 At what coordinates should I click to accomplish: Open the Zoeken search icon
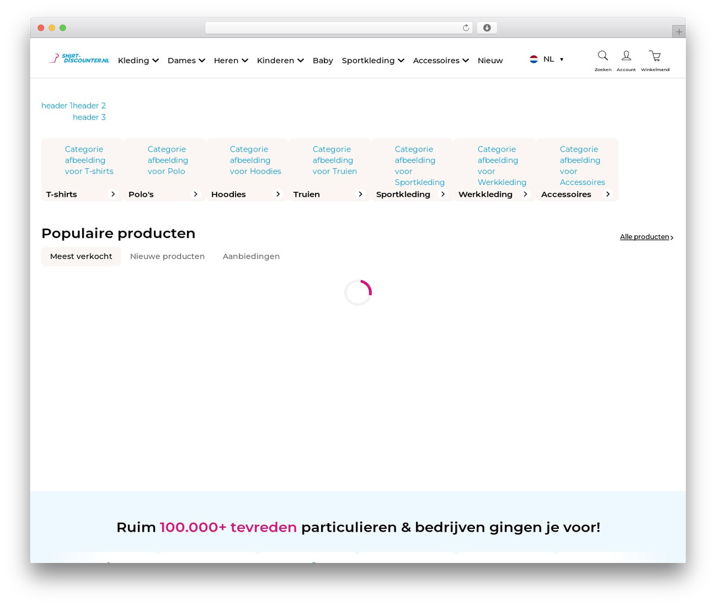pyautogui.click(x=602, y=55)
